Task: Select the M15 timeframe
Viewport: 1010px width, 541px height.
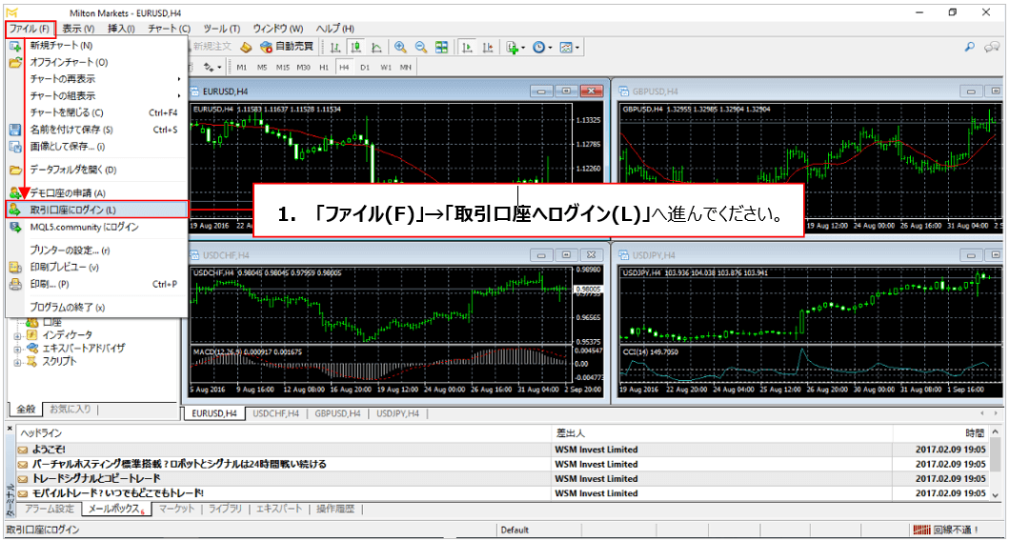Action: (x=283, y=67)
